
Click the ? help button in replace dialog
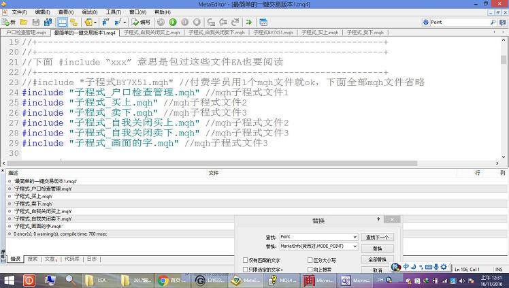[378, 220]
